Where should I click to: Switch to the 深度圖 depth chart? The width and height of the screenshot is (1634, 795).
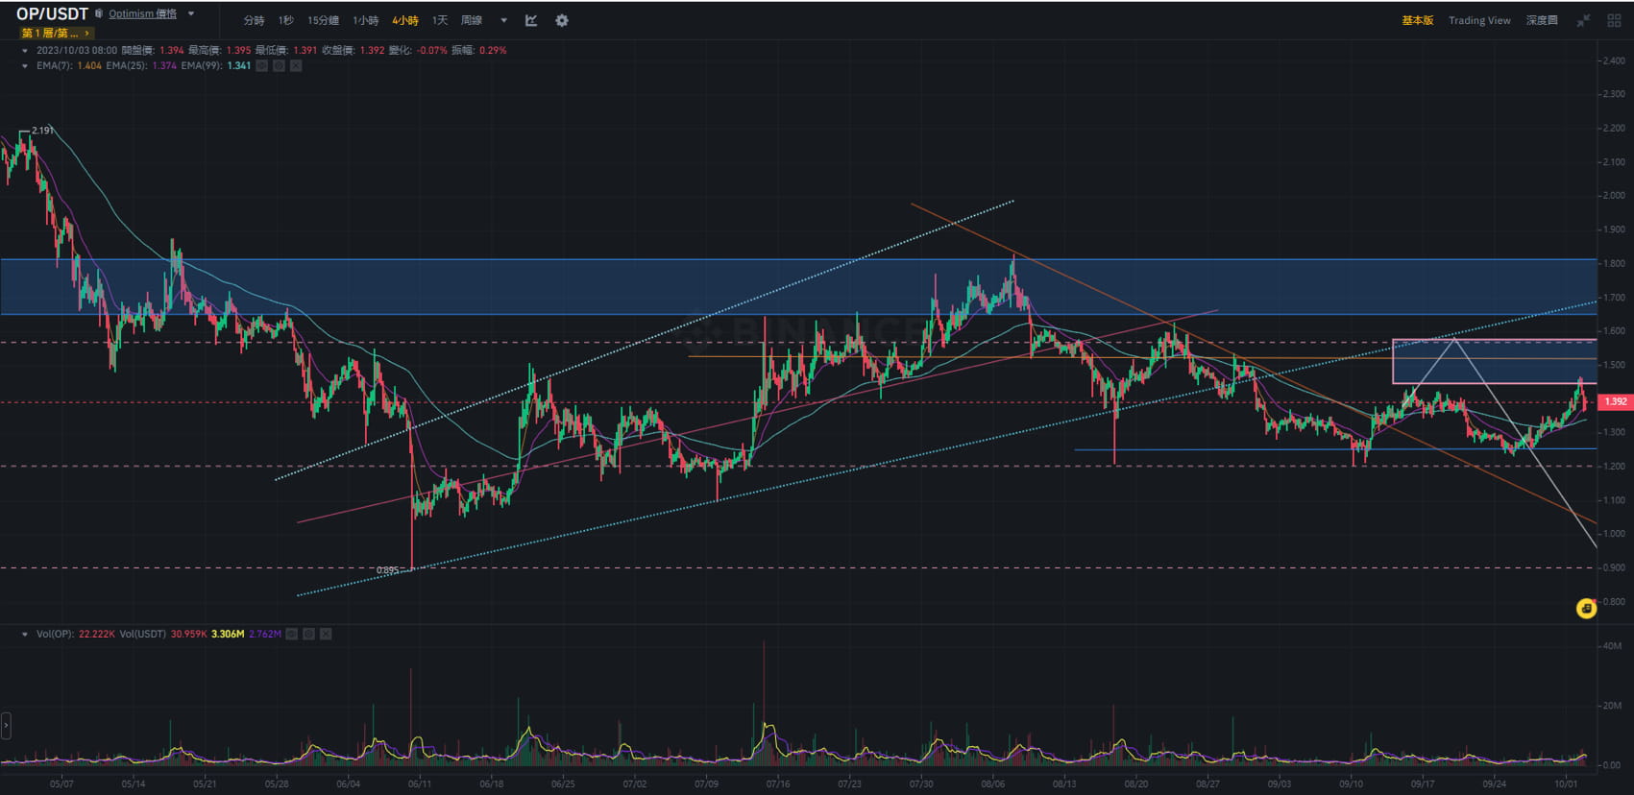tap(1542, 20)
